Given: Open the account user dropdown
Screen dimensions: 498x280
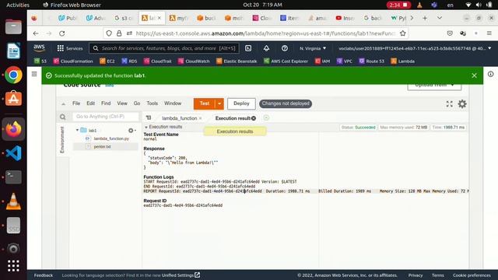Looking at the screenshot, I should tap(415, 48).
